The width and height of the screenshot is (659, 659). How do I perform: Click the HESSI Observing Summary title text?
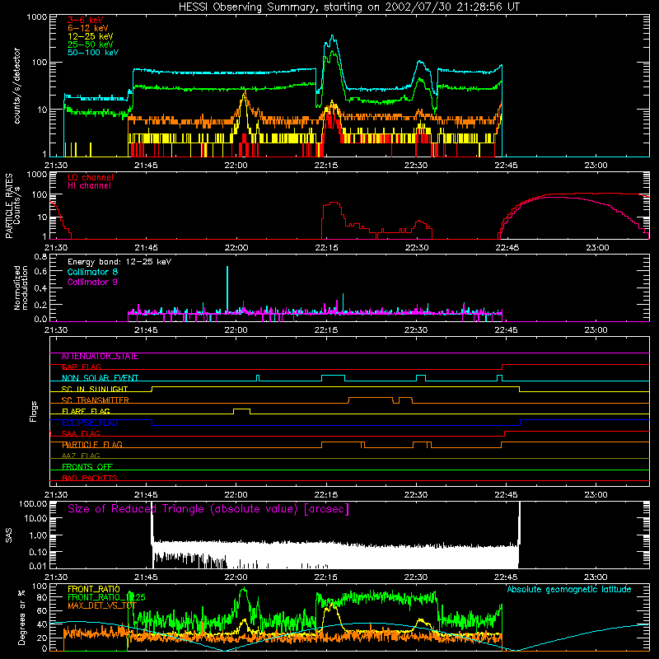coord(348,7)
